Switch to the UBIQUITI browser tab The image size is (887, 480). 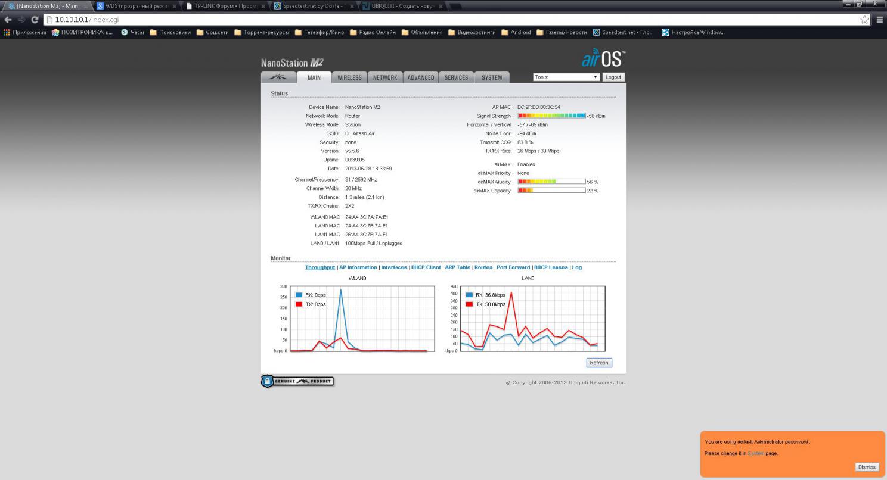pyautogui.click(x=402, y=6)
